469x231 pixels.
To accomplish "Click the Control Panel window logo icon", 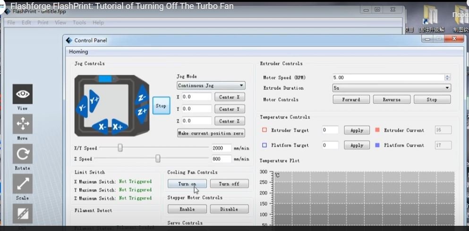I will tap(69, 41).
